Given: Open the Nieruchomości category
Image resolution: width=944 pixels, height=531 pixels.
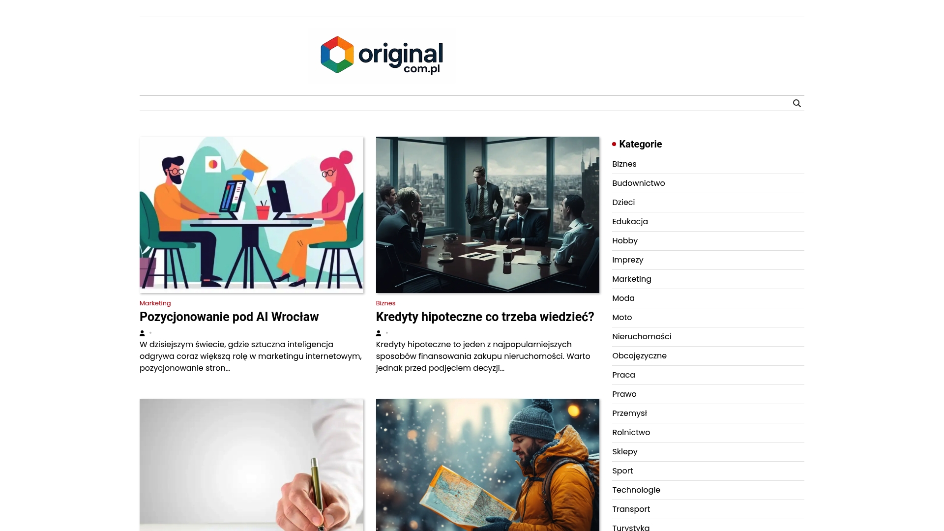Looking at the screenshot, I should pos(642,337).
